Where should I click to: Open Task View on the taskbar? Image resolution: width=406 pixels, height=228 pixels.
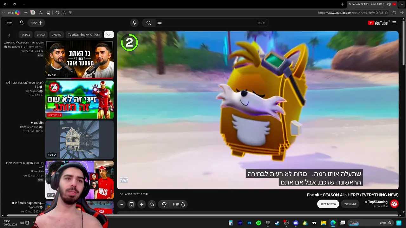[342, 223]
